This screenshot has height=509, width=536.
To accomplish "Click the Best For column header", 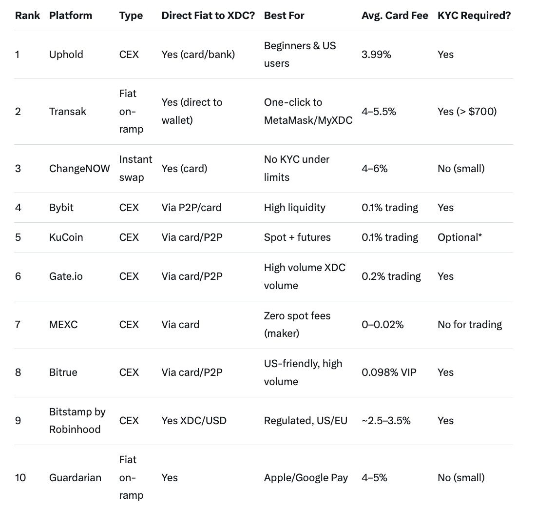I will click(284, 15).
